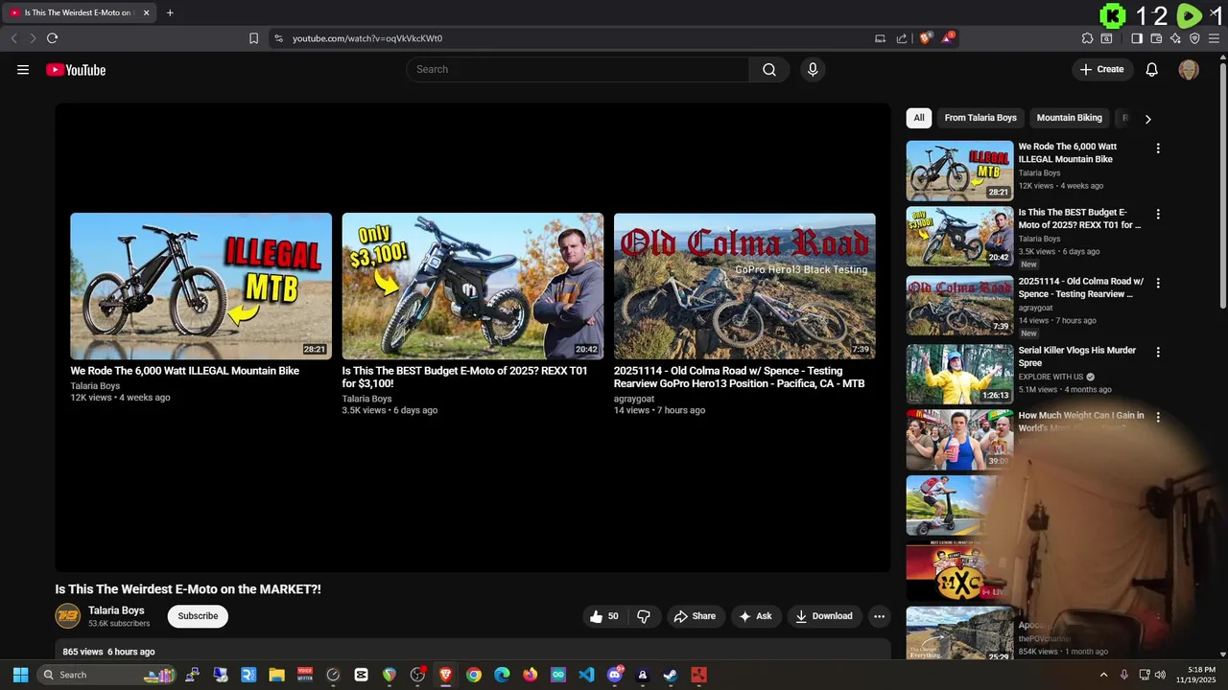Open options for 'Old Colma Road' sidebar video
The image size is (1228, 690).
1158,284
